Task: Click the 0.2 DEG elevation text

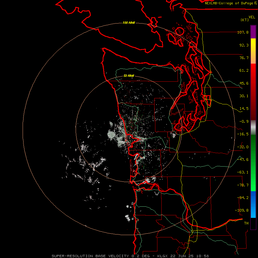Action: [140, 256]
